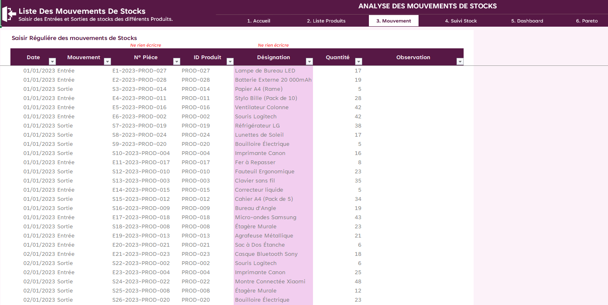
Task: Click the stock entry arrow icon in the header
Action: [8, 14]
